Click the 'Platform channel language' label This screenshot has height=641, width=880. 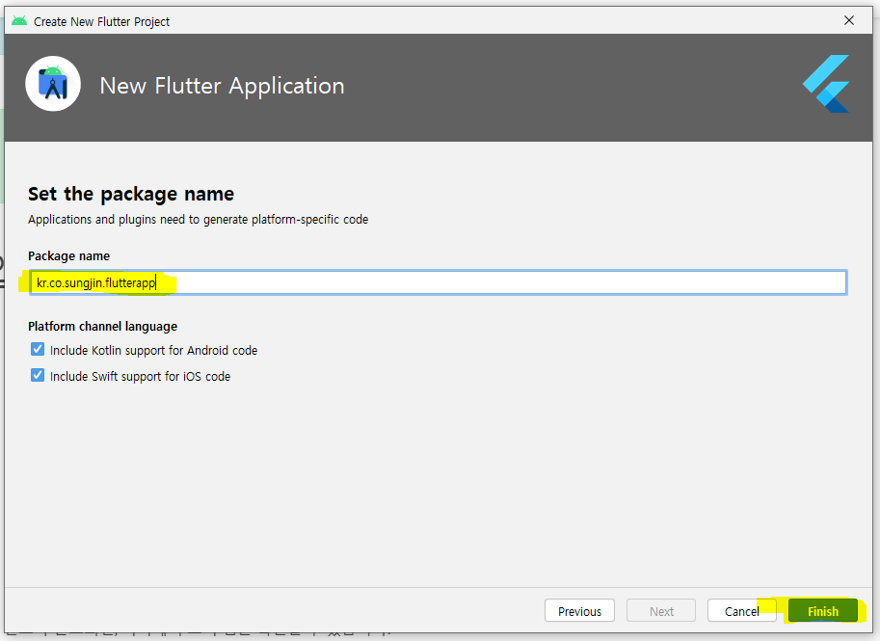[x=103, y=327]
